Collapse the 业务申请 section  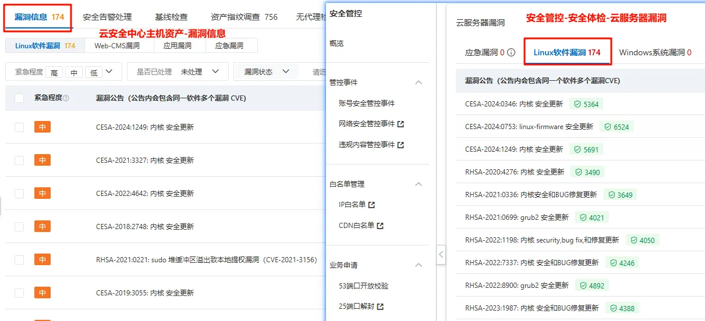pyautogui.click(x=419, y=265)
